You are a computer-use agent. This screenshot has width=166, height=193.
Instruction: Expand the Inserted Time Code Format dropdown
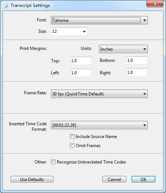click(99, 125)
